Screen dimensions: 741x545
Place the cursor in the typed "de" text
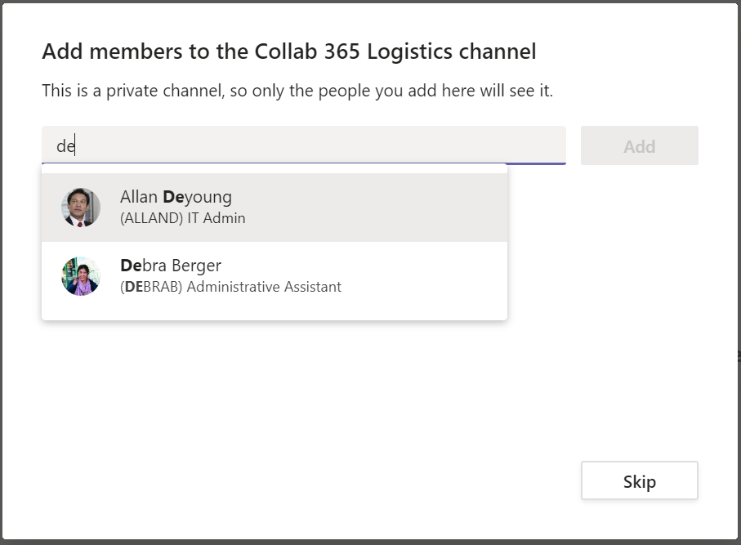65,146
